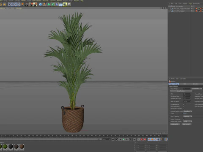Switch to Info tab in attributes

(184, 84)
